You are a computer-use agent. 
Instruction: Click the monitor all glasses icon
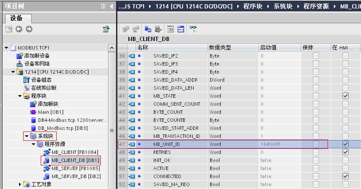coord(193,29)
